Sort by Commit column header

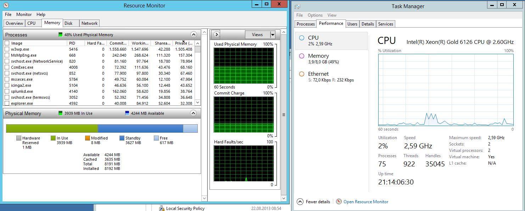coord(118,43)
